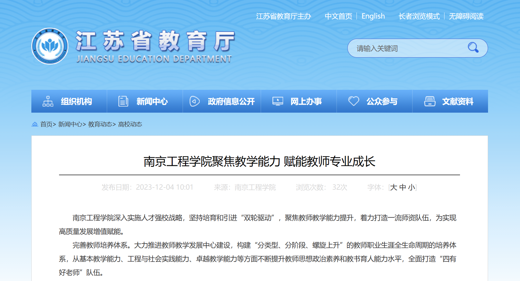Click the magnifier search icon
The image size is (520, 281).
tap(473, 48)
